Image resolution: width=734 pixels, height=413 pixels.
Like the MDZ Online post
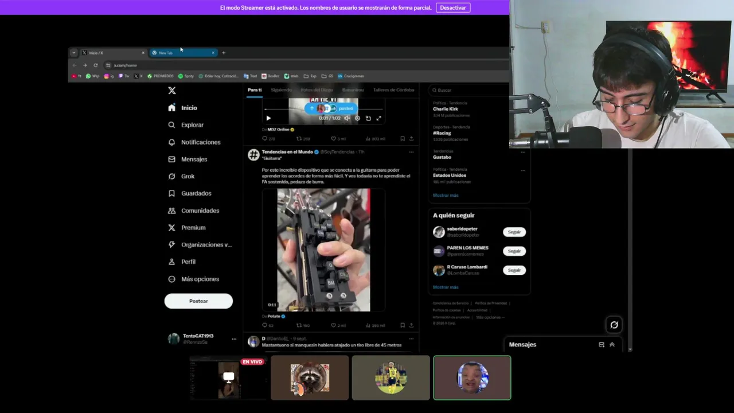tap(338, 139)
